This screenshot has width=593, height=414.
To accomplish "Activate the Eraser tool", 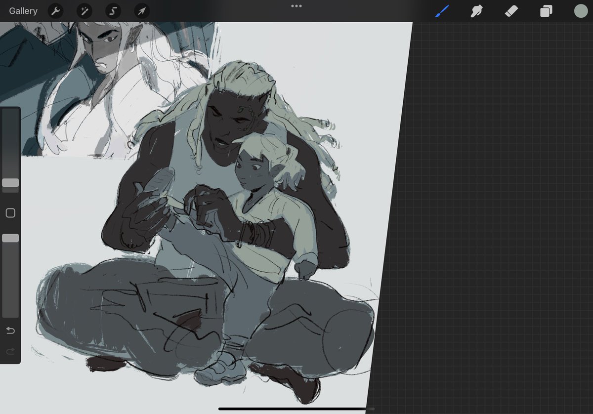I will click(x=511, y=11).
